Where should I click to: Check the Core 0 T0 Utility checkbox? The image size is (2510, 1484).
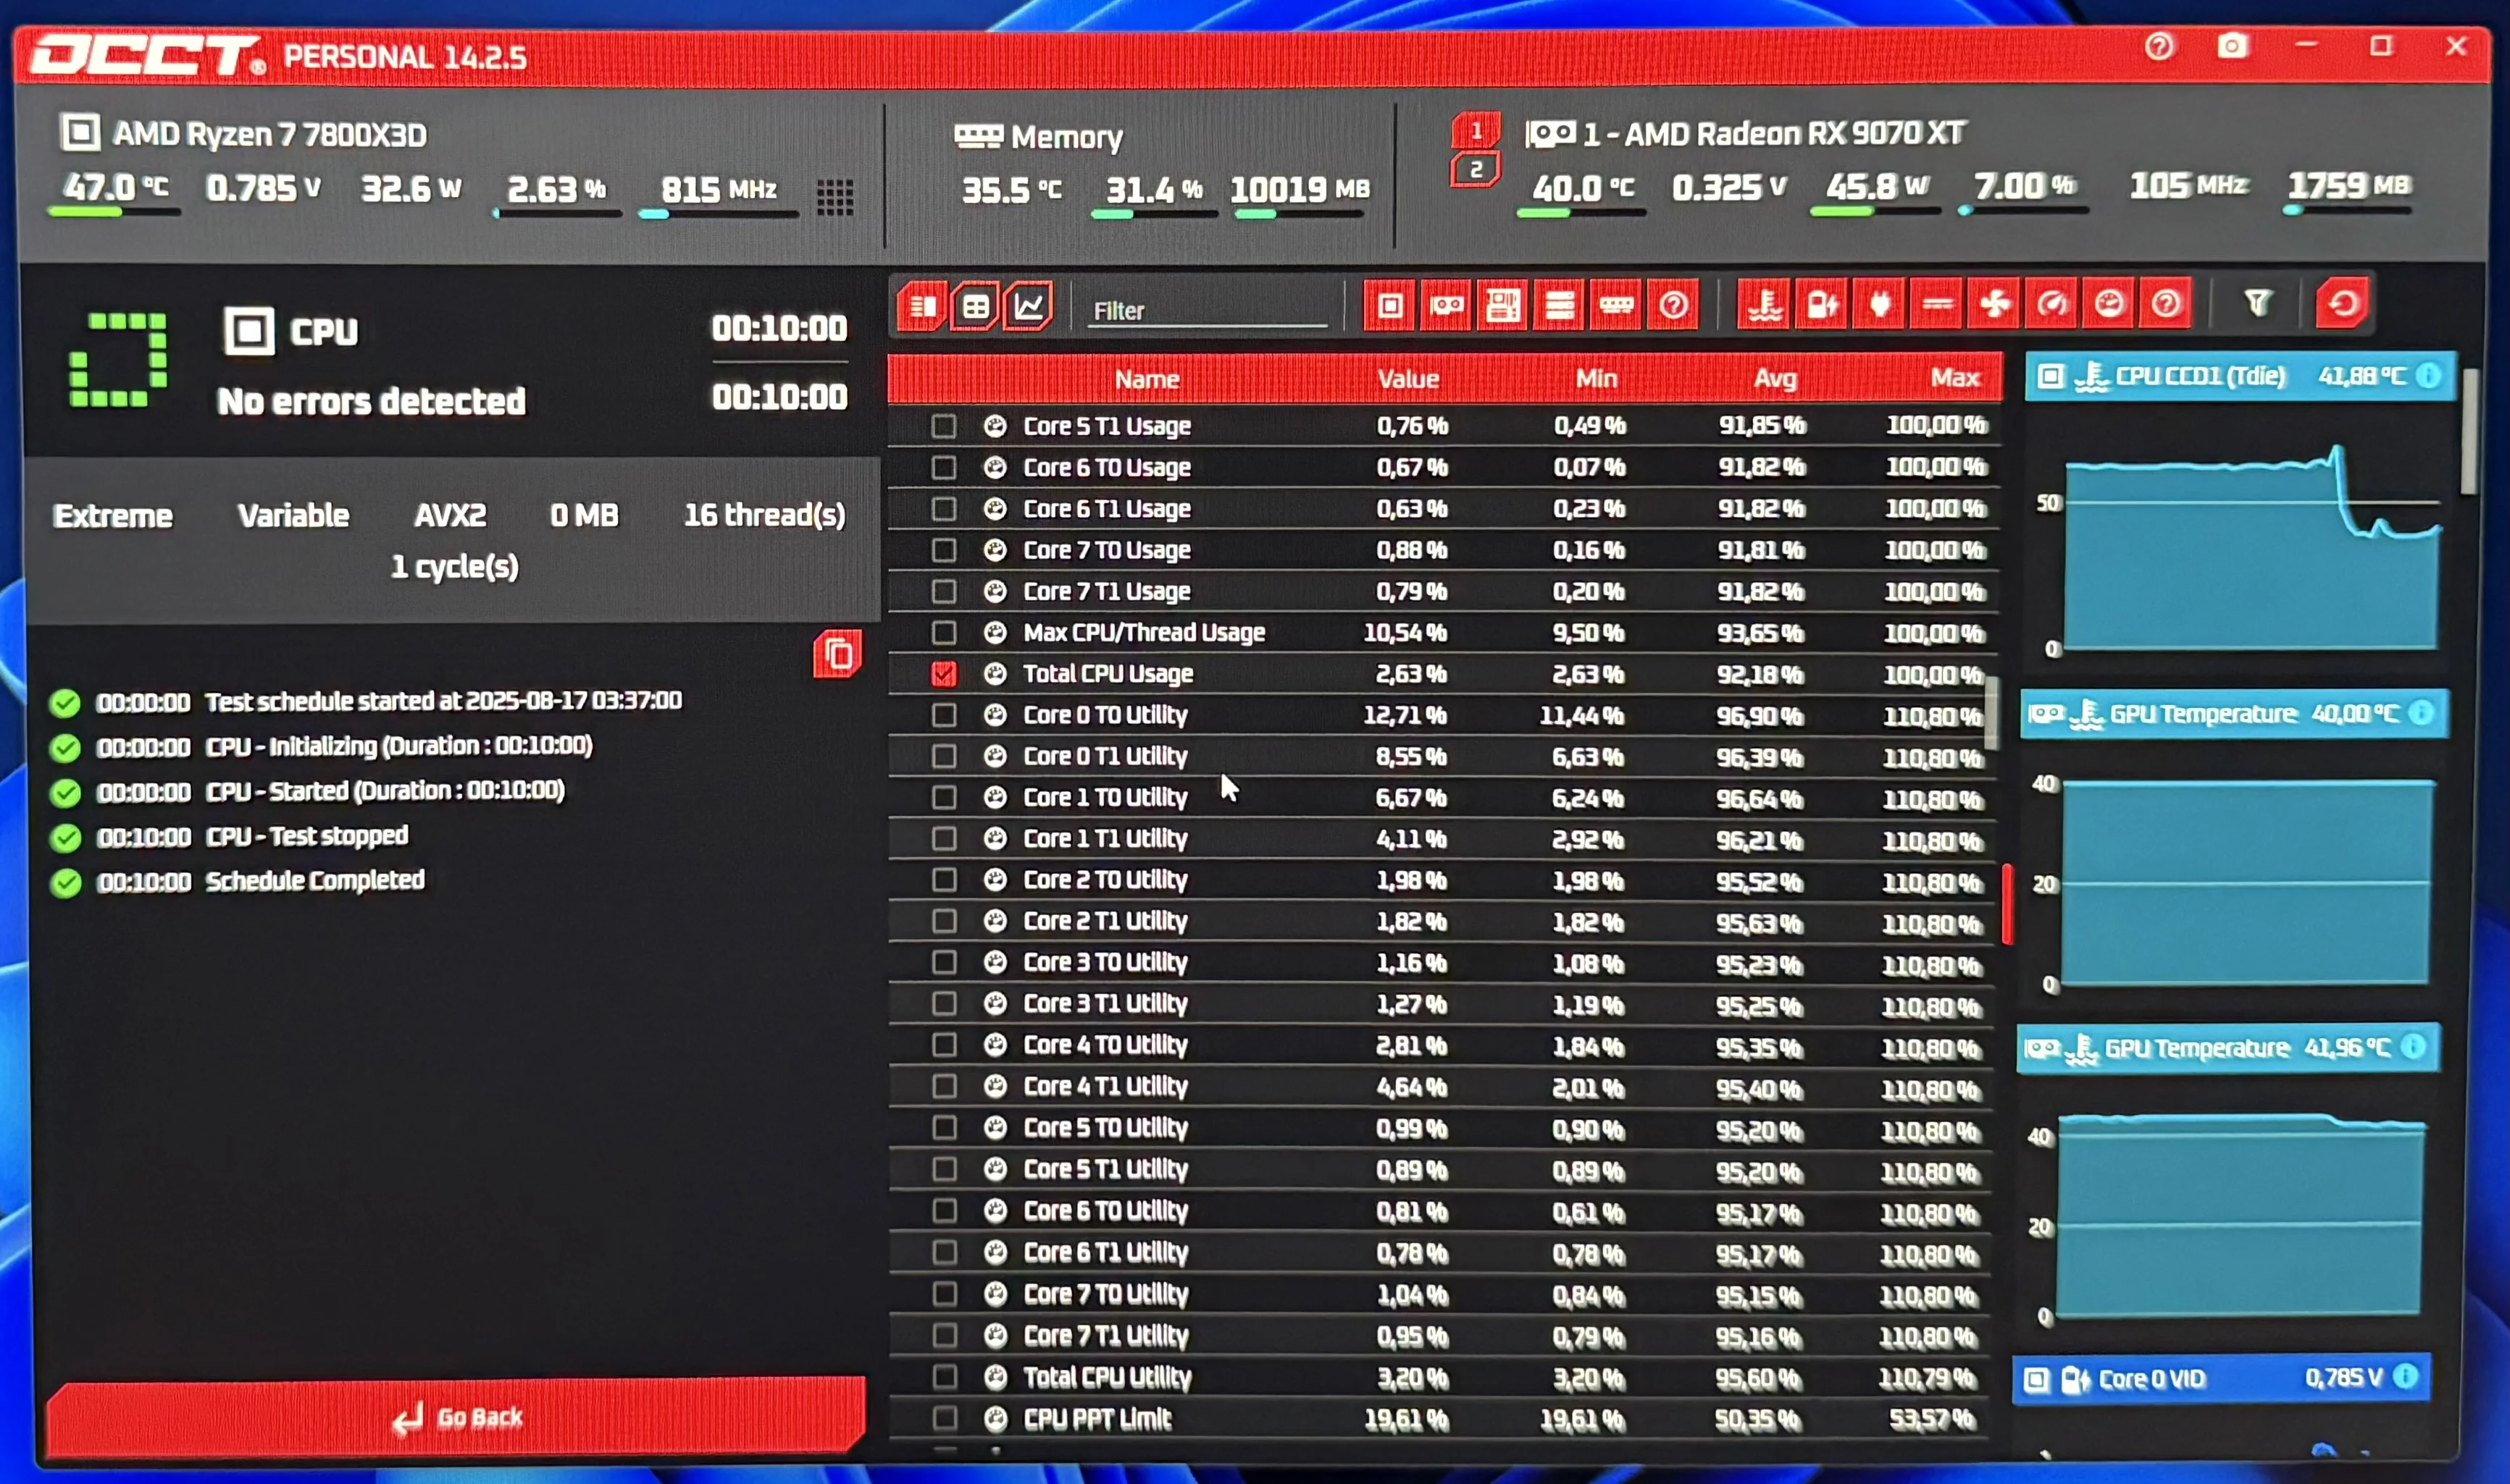point(943,715)
